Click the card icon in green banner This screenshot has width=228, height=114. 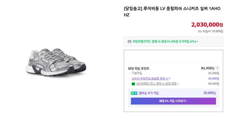tap(129, 42)
